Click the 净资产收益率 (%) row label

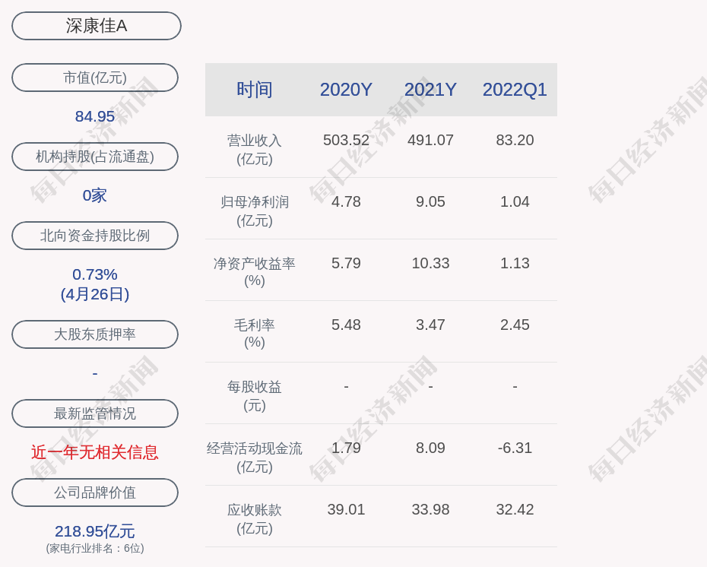pyautogui.click(x=255, y=272)
